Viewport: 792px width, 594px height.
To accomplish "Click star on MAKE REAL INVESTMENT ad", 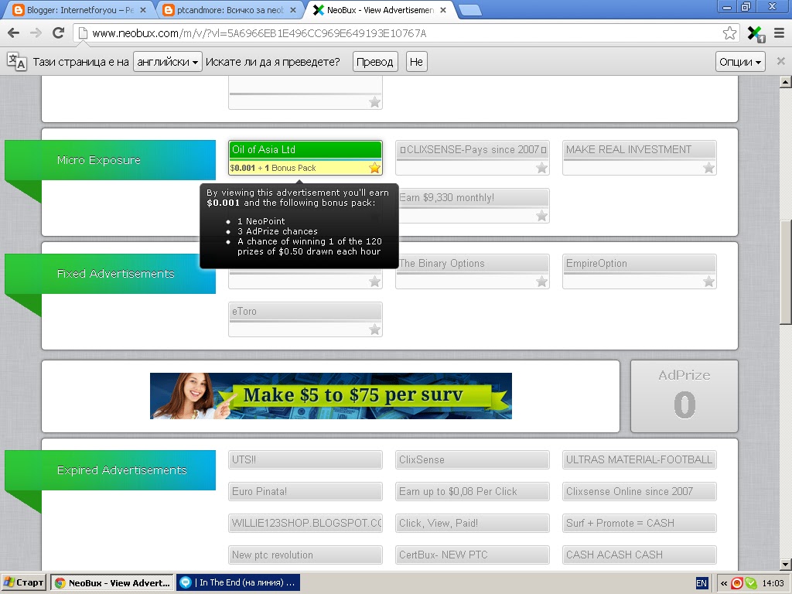I will coord(708,168).
